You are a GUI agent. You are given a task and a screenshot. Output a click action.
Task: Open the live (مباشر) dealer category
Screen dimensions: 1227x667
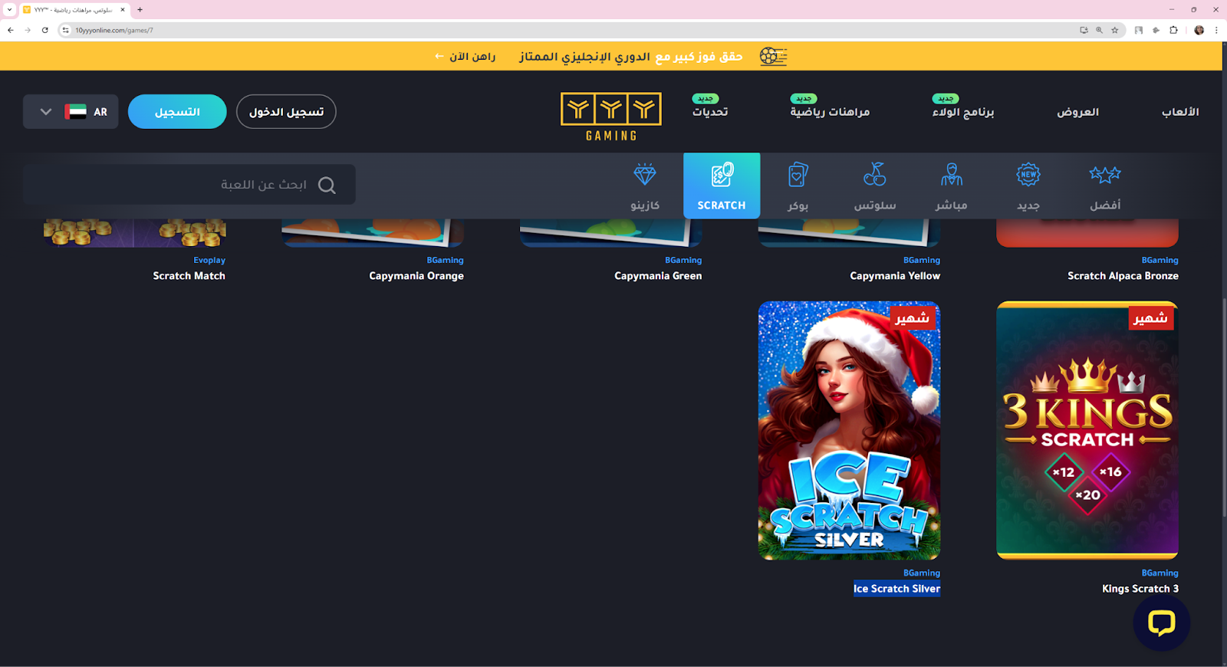pyautogui.click(x=952, y=186)
